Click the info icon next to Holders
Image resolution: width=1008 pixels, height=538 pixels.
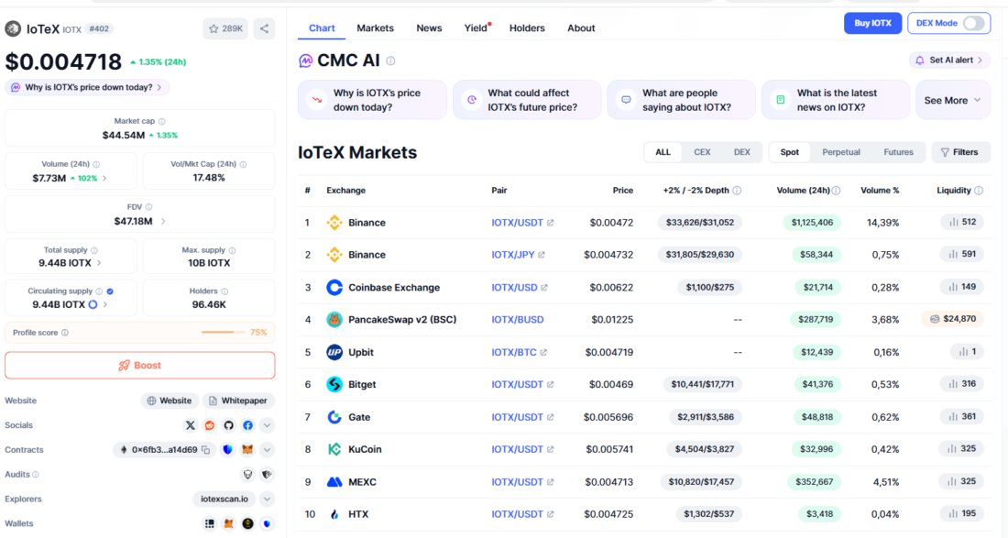point(225,291)
